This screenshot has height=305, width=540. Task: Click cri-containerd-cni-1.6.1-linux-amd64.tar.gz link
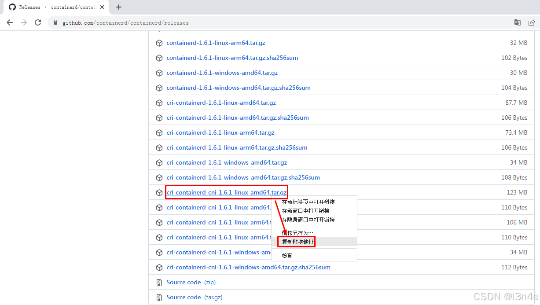coord(226,193)
